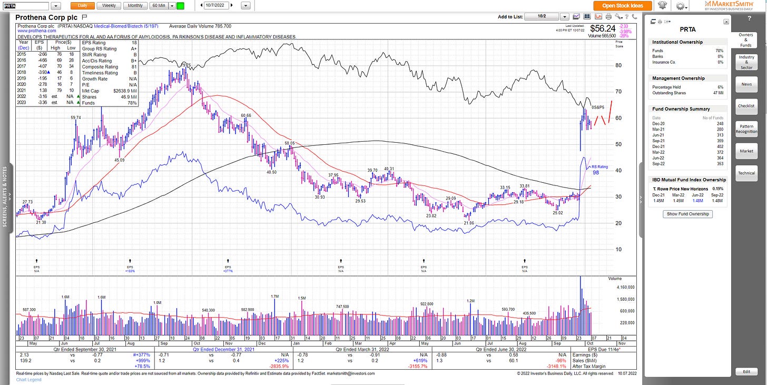Open the red chart markup tool
Image resolution: width=767 pixels, height=385 pixels.
pos(598,16)
